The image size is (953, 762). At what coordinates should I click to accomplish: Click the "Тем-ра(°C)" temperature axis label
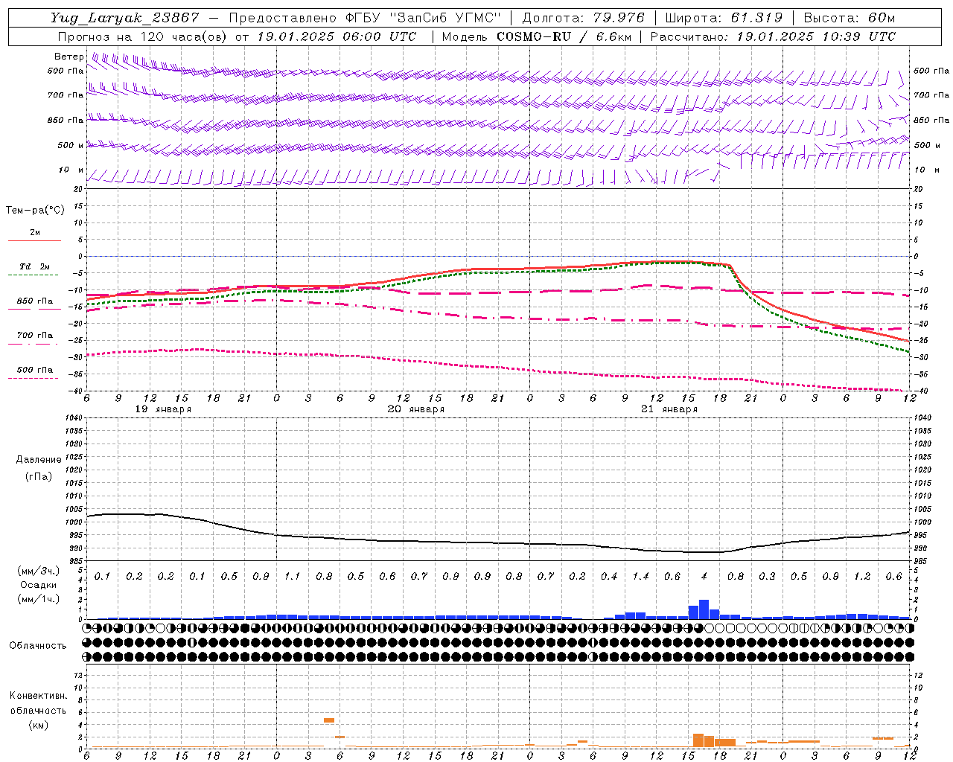[35, 211]
